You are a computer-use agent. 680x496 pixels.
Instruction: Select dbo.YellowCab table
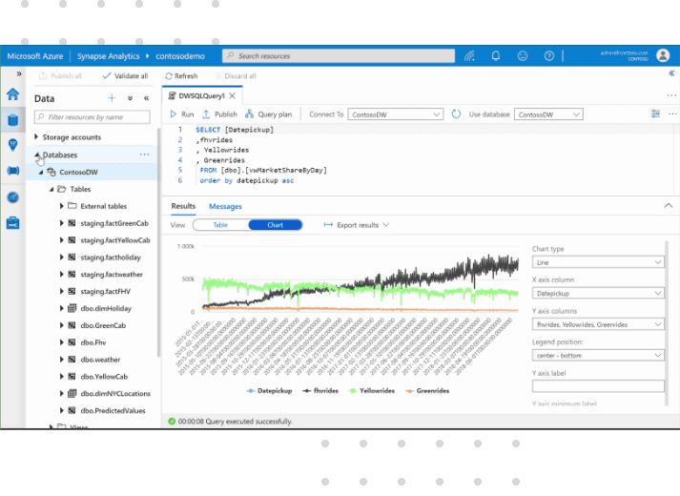[x=104, y=377]
